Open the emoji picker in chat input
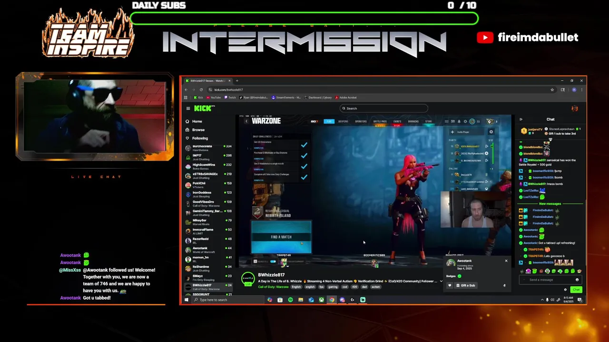Viewport: 609px width, 342px height. [577, 280]
